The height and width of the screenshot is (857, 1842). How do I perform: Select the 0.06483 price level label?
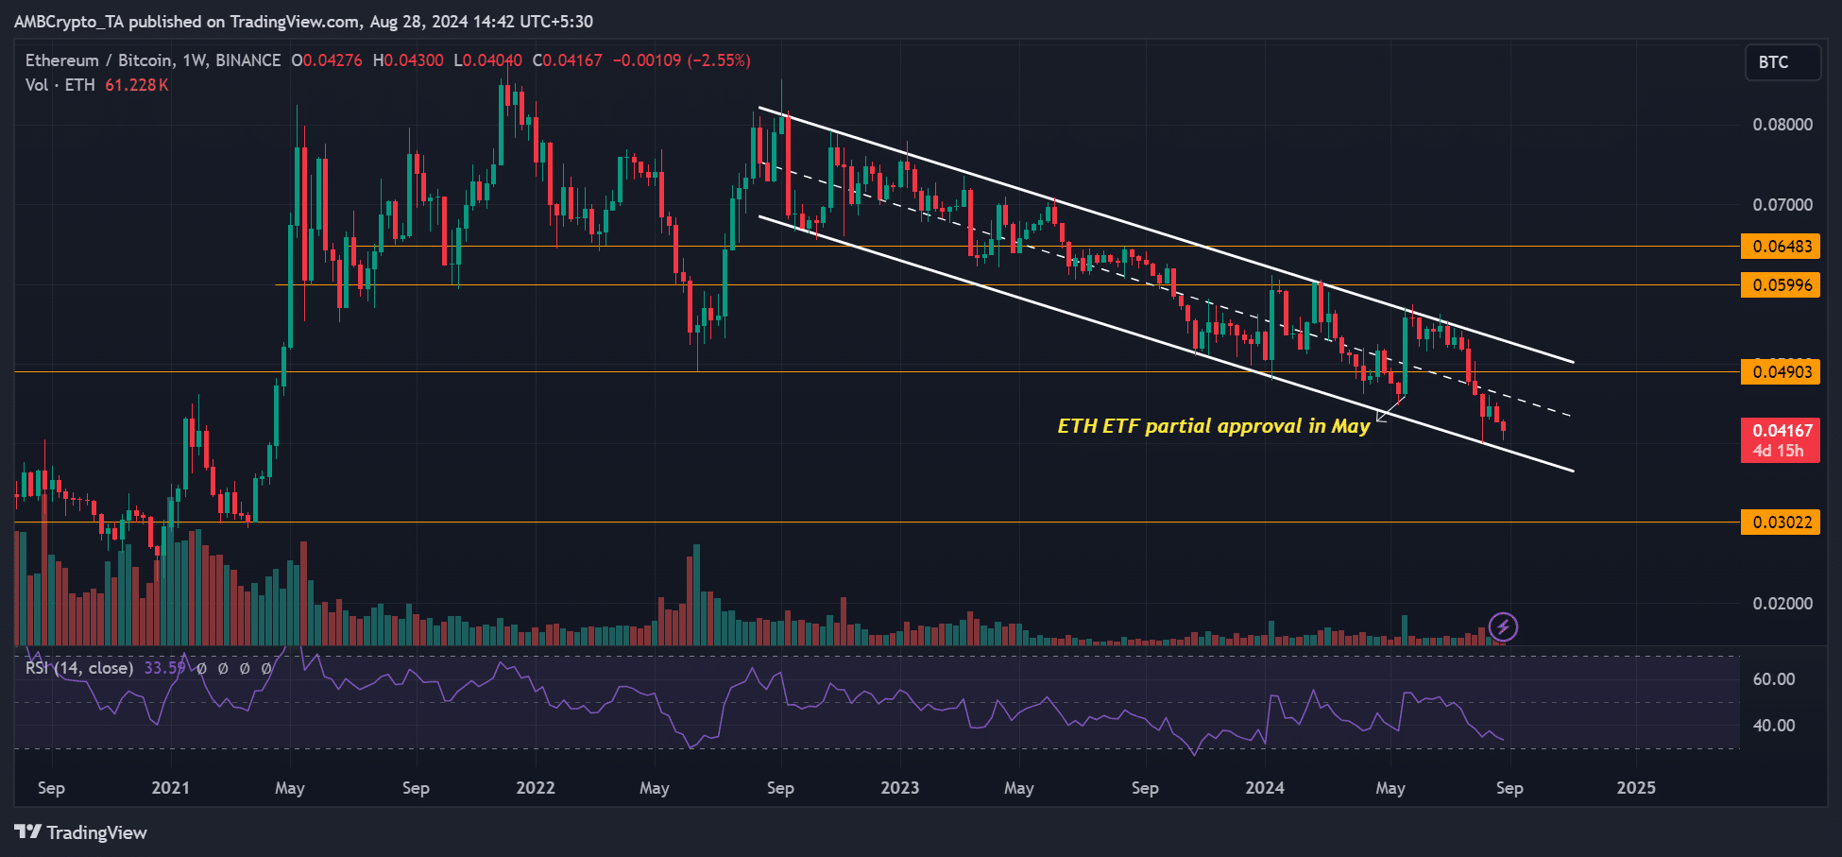[1781, 247]
